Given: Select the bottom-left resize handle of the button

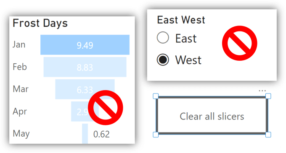Looking at the screenshot, I should click(156, 135).
